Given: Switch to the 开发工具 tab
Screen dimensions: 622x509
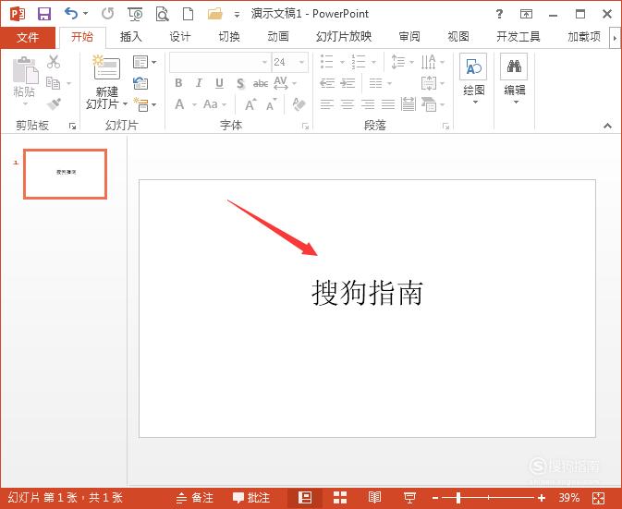Looking at the screenshot, I should 518,37.
